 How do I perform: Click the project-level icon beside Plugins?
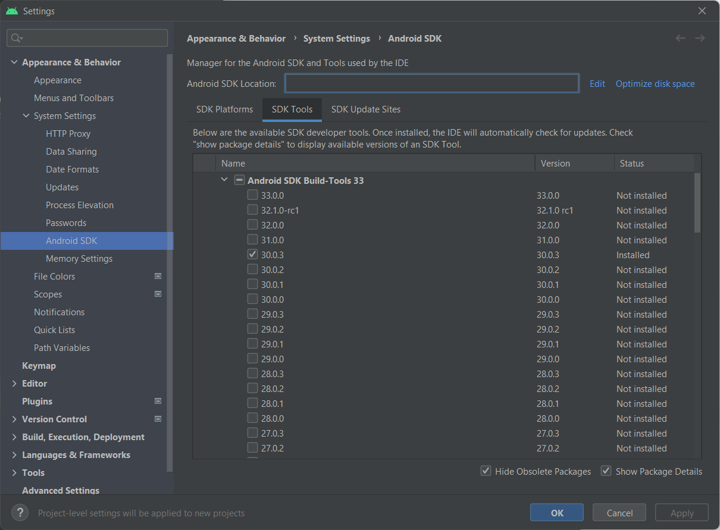(158, 401)
